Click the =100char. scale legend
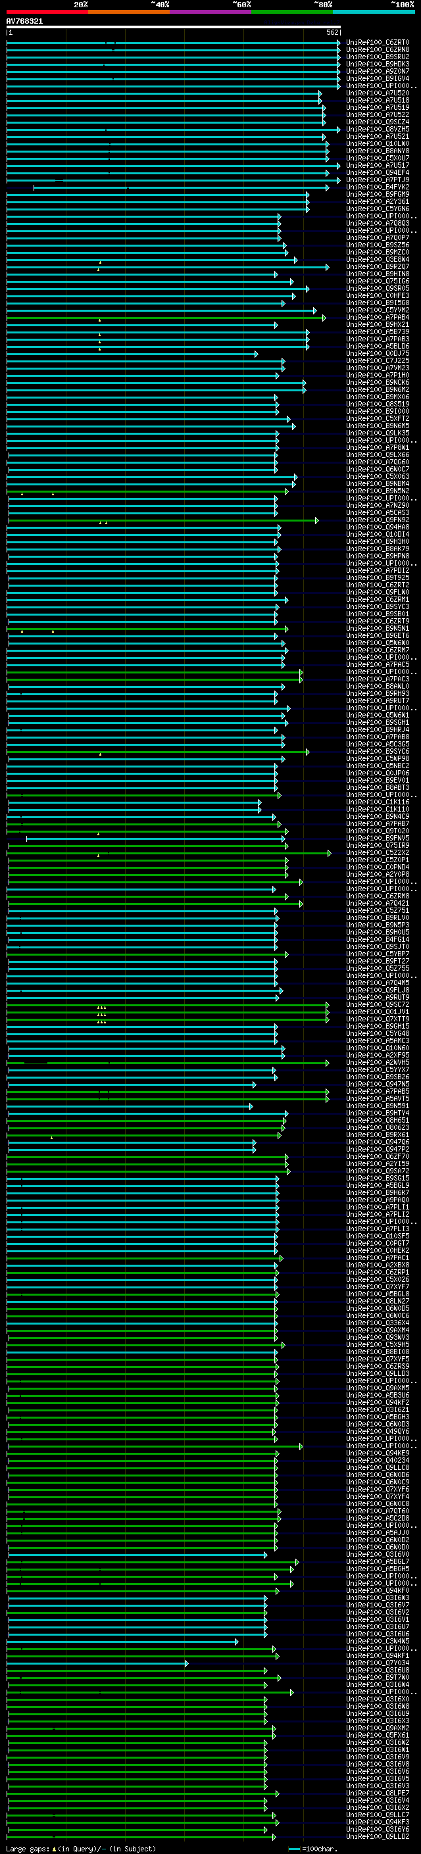421x1854 pixels. click(313, 1849)
